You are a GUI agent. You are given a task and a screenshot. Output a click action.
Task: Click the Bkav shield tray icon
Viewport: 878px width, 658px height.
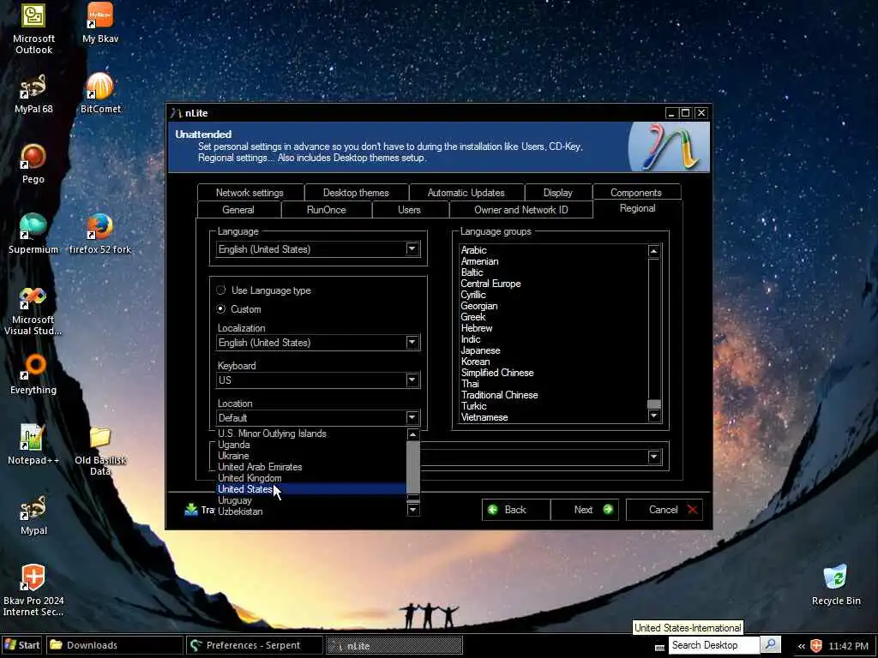pos(816,645)
